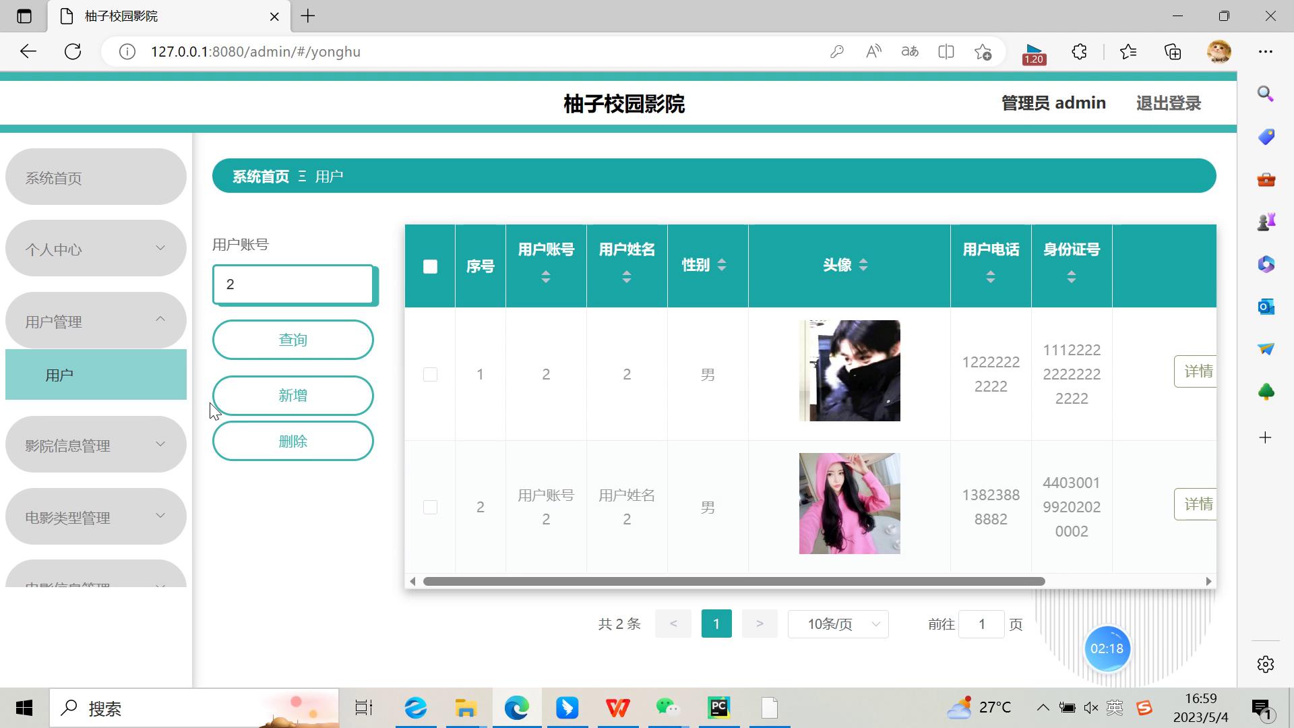Click 退出登录 to log out

pos(1169,103)
